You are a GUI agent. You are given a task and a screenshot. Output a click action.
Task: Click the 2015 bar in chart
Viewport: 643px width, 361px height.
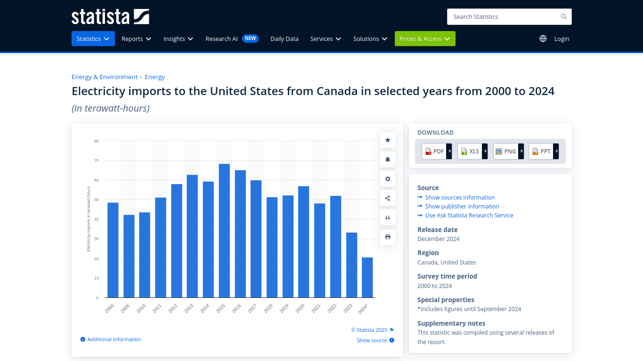pos(224,231)
